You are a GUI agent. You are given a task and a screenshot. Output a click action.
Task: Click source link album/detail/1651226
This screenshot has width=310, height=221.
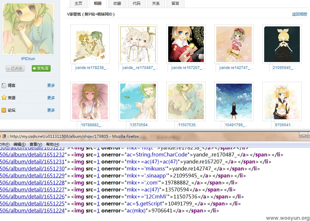[32, 197]
